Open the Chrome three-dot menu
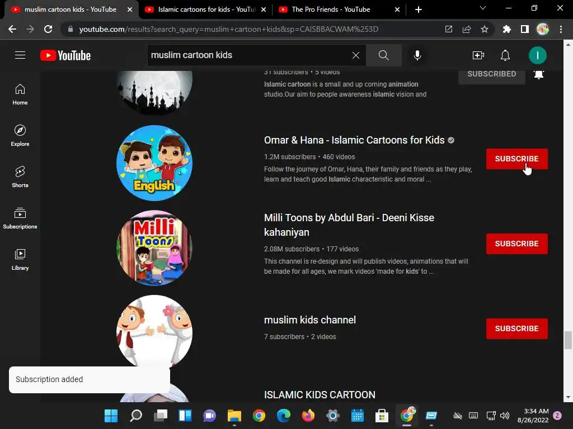 (561, 29)
